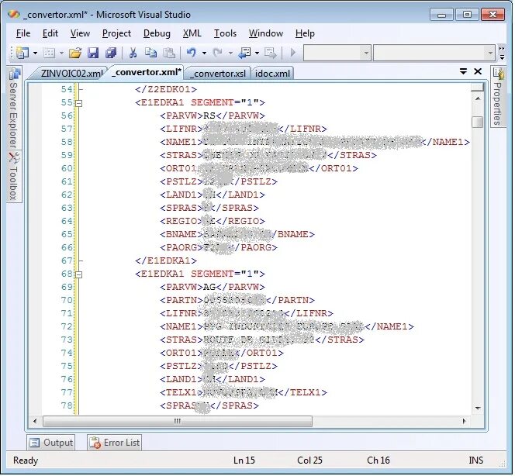The image size is (515, 476).
Task: Open the Redo history dropdown arrow
Action: pyautogui.click(x=230, y=53)
